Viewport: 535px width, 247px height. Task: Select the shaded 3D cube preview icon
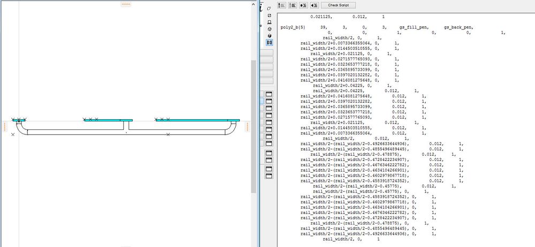point(269,35)
